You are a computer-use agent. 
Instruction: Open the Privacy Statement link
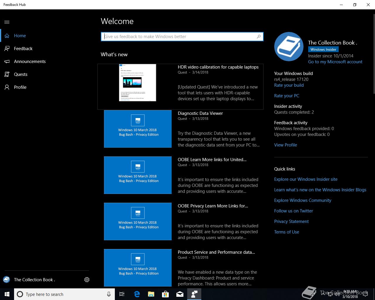(292, 221)
